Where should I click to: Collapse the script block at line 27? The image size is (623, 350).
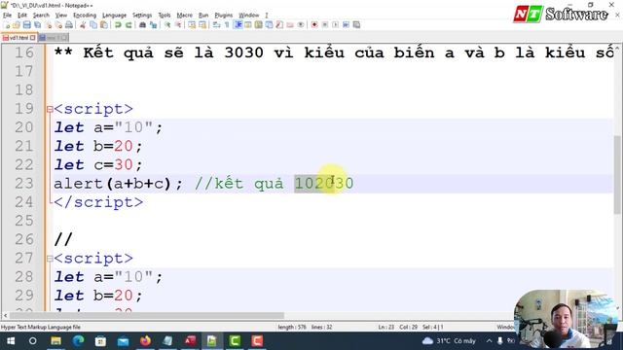[x=50, y=259]
